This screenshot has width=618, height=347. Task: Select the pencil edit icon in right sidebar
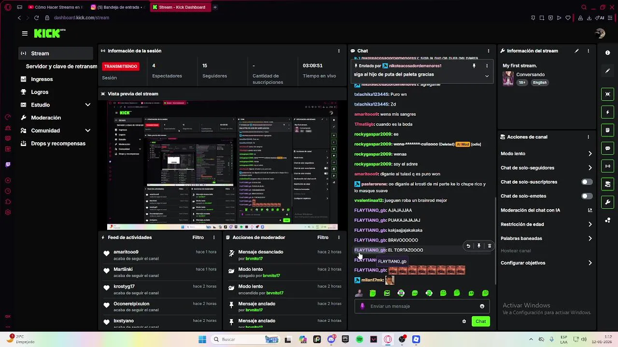coord(607,71)
